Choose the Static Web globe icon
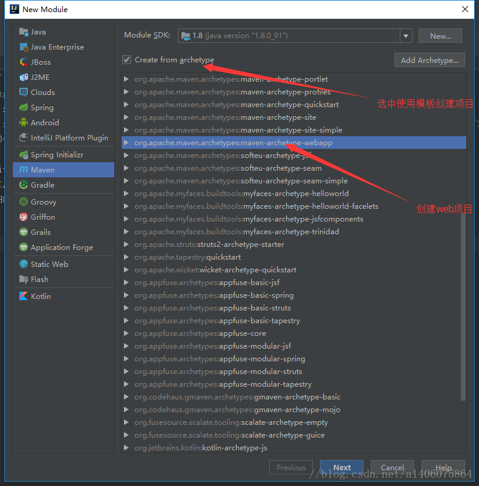The image size is (479, 486). (x=24, y=264)
